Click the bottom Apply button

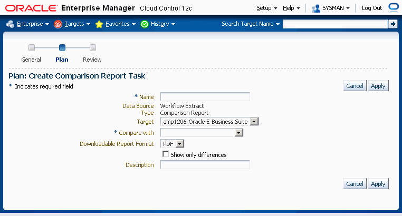point(378,184)
